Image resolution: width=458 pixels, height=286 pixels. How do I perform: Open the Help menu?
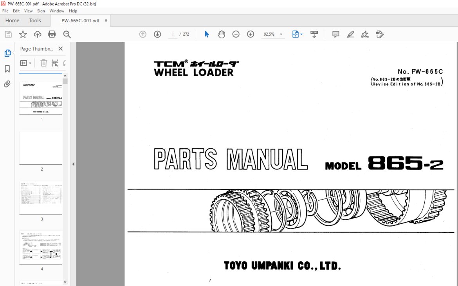(73, 11)
